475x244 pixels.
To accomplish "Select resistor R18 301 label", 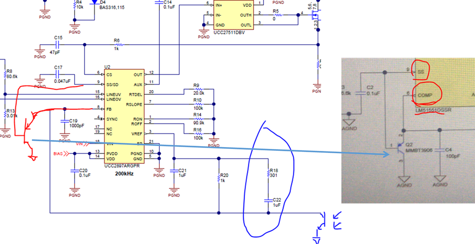I will point(274,173).
